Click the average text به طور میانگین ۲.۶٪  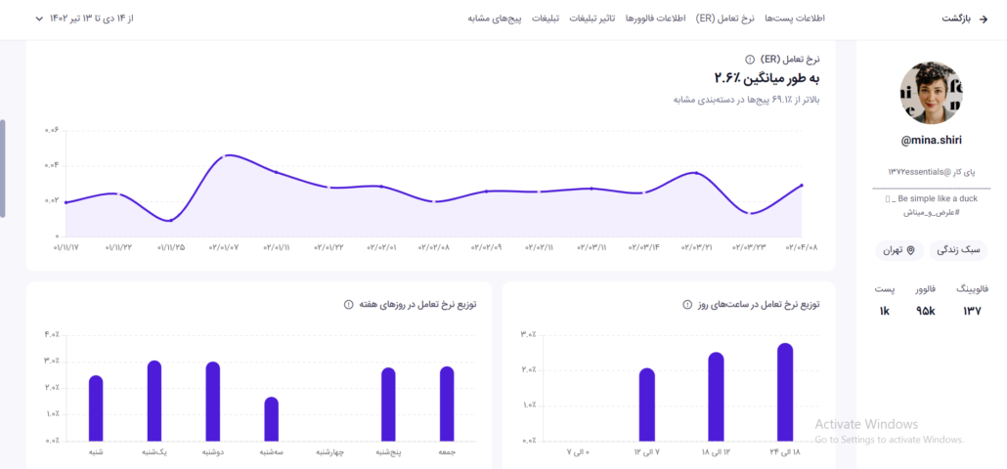[766, 78]
